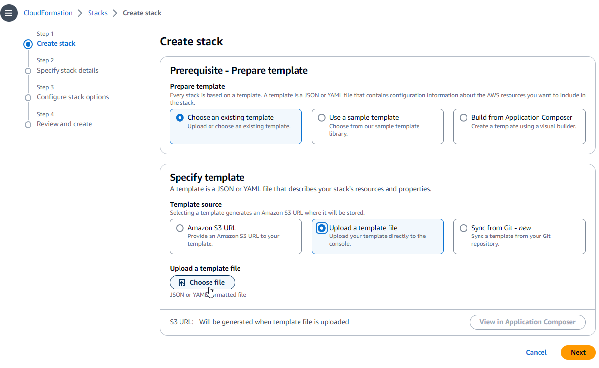This screenshot has height=368, width=599.
Task: Select the Use a sample template option
Action: pyautogui.click(x=321, y=117)
